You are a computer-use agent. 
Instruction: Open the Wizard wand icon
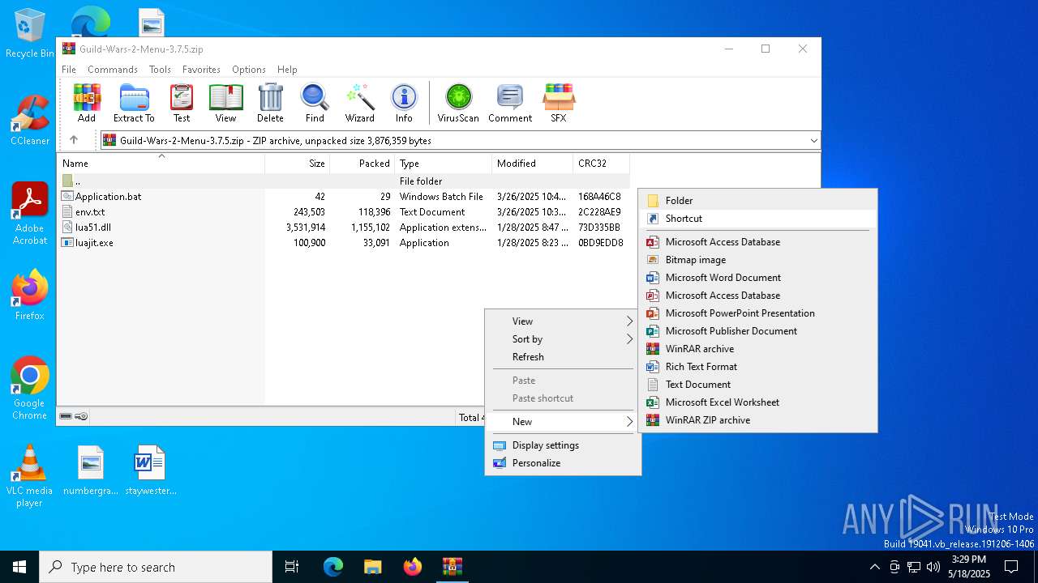359,103
